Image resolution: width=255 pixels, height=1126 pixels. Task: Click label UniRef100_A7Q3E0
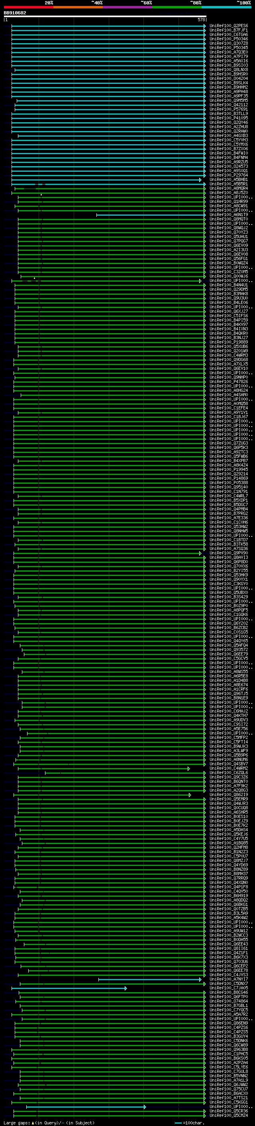click(229, 52)
